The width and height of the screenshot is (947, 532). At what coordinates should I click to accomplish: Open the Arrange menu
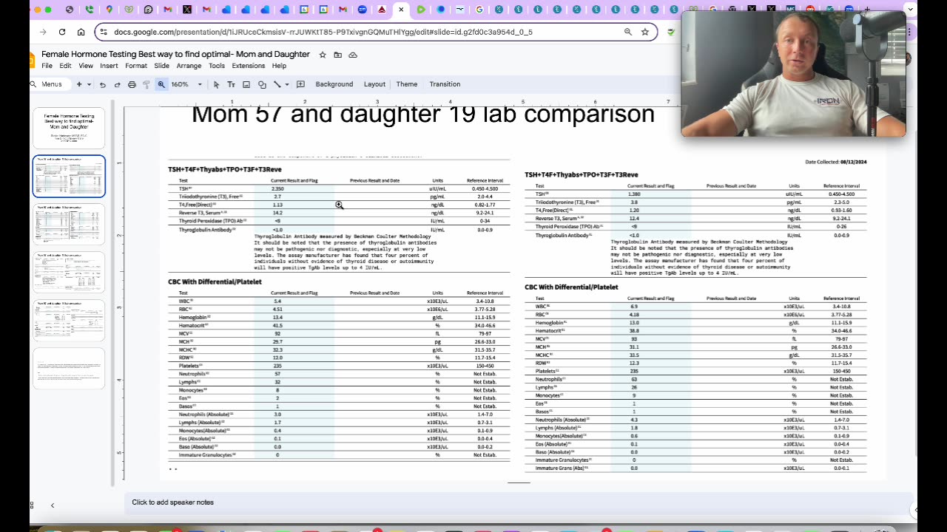tap(189, 66)
